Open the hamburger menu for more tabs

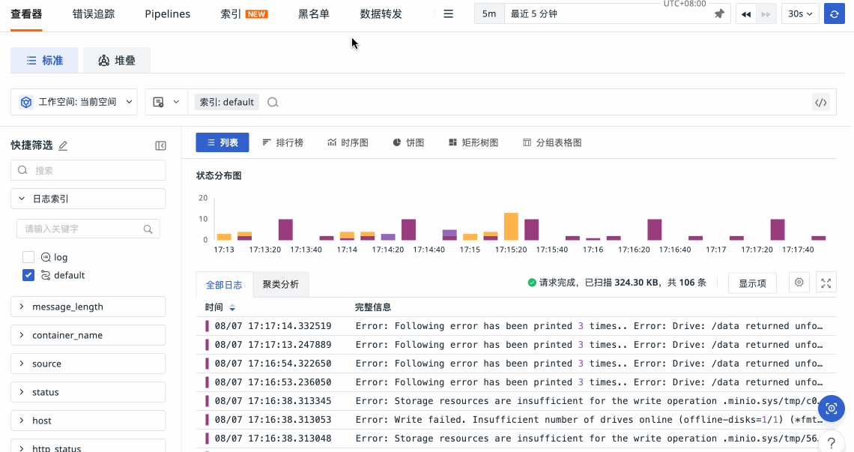[x=449, y=13]
